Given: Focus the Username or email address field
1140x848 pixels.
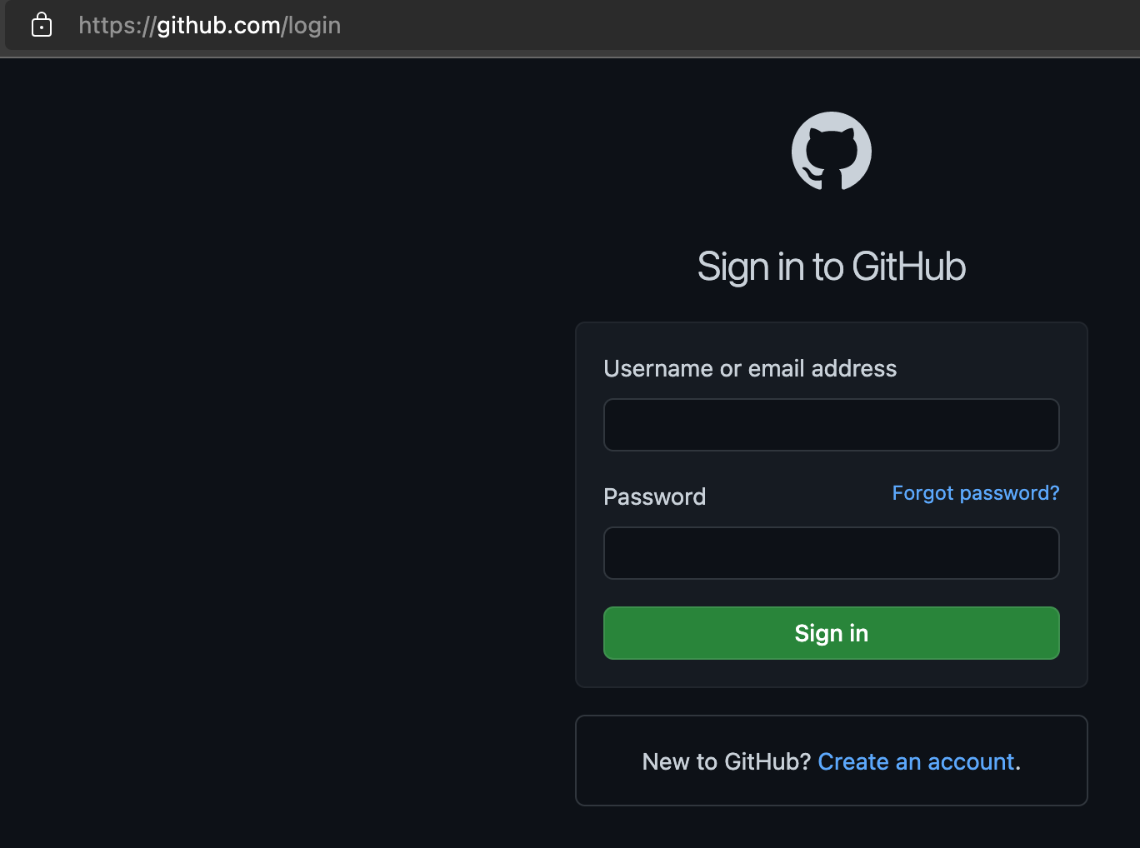Looking at the screenshot, I should click(x=831, y=425).
